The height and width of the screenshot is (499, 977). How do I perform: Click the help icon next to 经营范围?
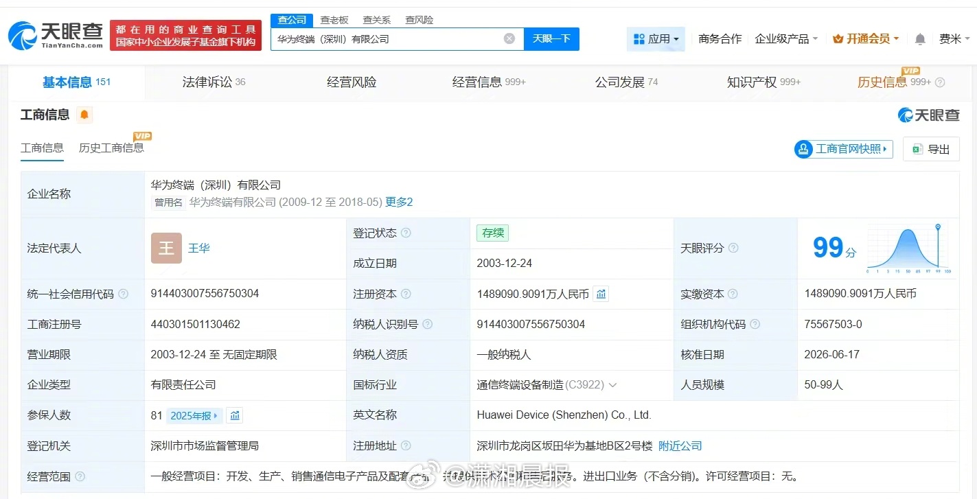[80, 476]
